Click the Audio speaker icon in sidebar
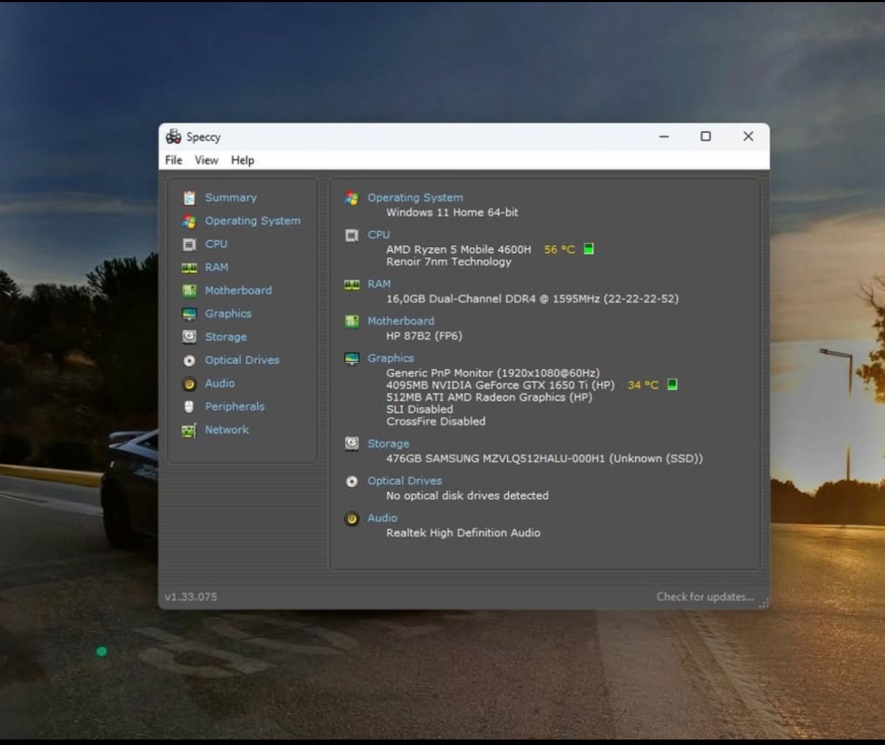 coord(189,384)
